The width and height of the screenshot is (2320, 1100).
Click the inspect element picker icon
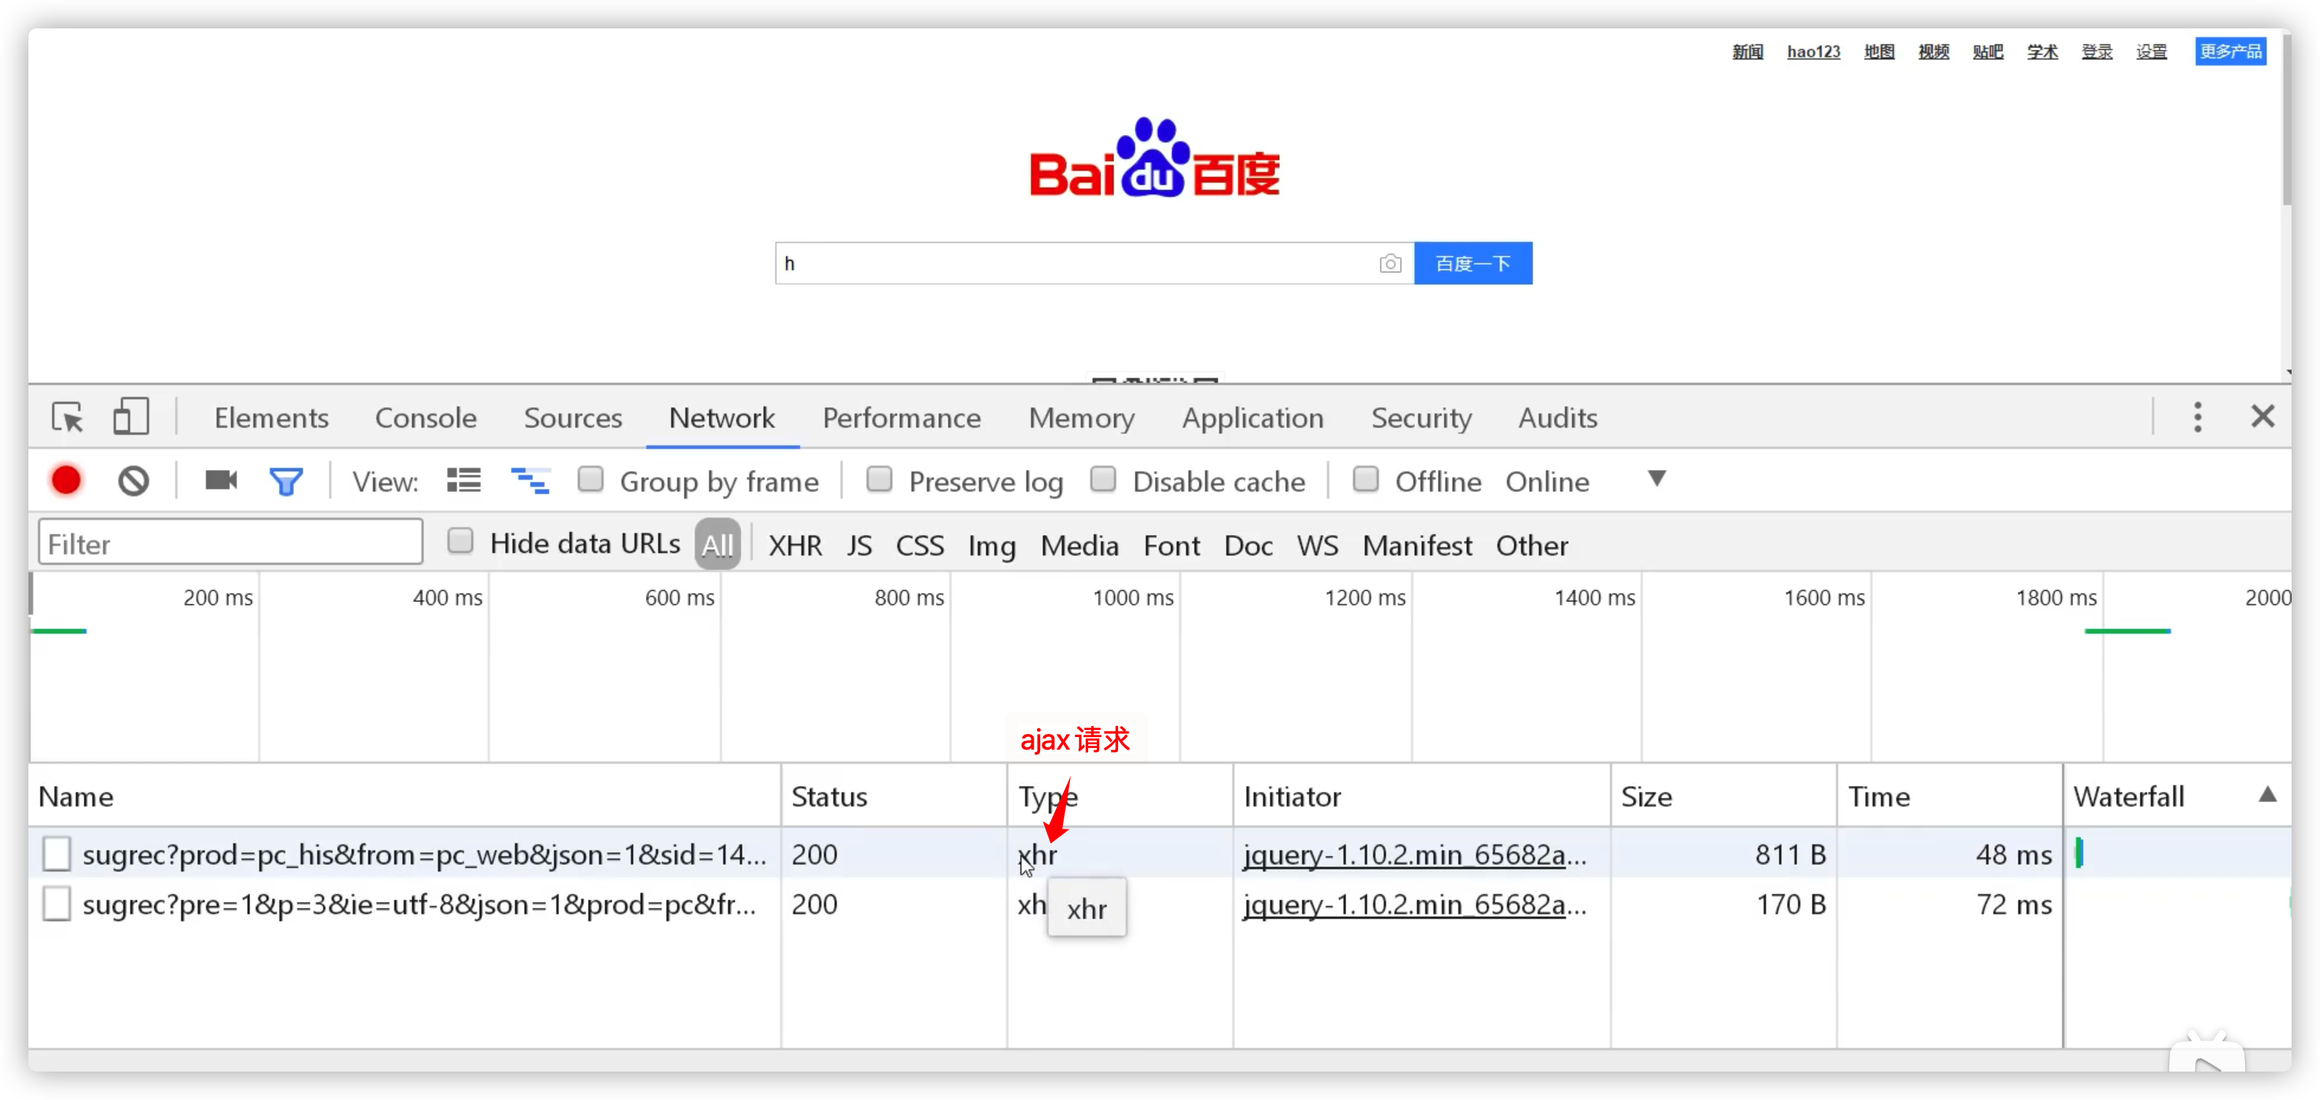tap(68, 417)
